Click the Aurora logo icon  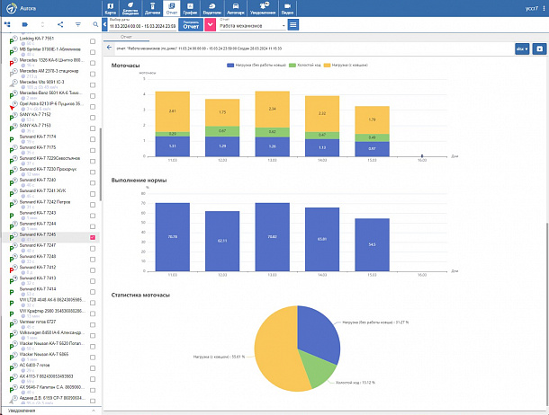[12, 8]
